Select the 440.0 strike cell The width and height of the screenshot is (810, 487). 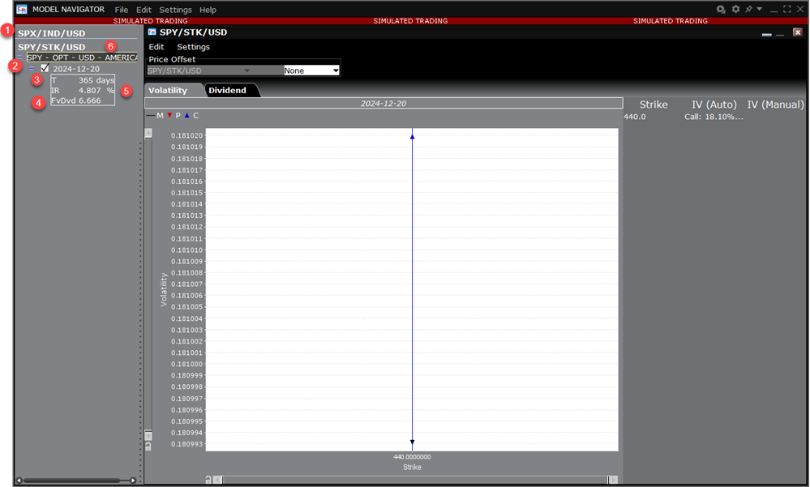click(635, 117)
